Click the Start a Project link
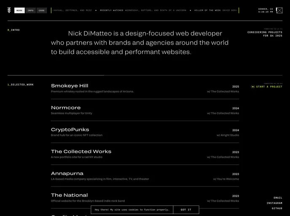Image resolution: width=290 pixels, height=216 pixels. (x=269, y=86)
